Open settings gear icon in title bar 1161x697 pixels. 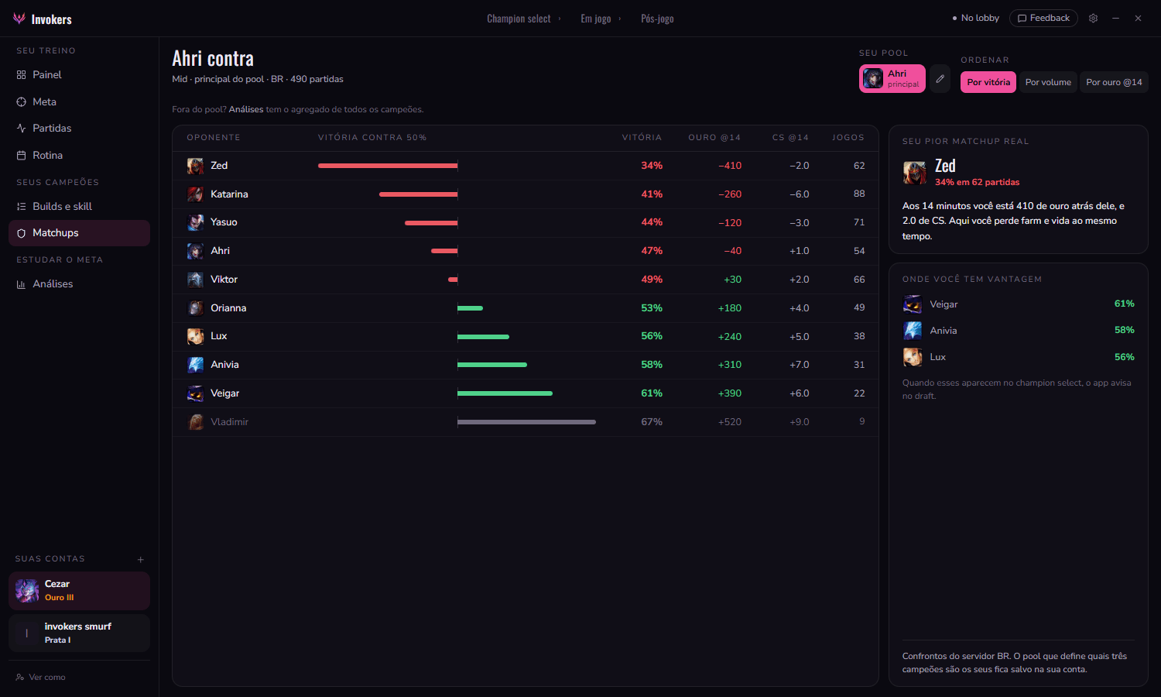[1093, 19]
